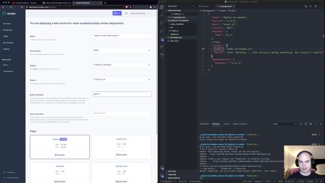Open changes icon in VS Code editor title
Viewport: 325px width, 183px height.
point(306,6)
